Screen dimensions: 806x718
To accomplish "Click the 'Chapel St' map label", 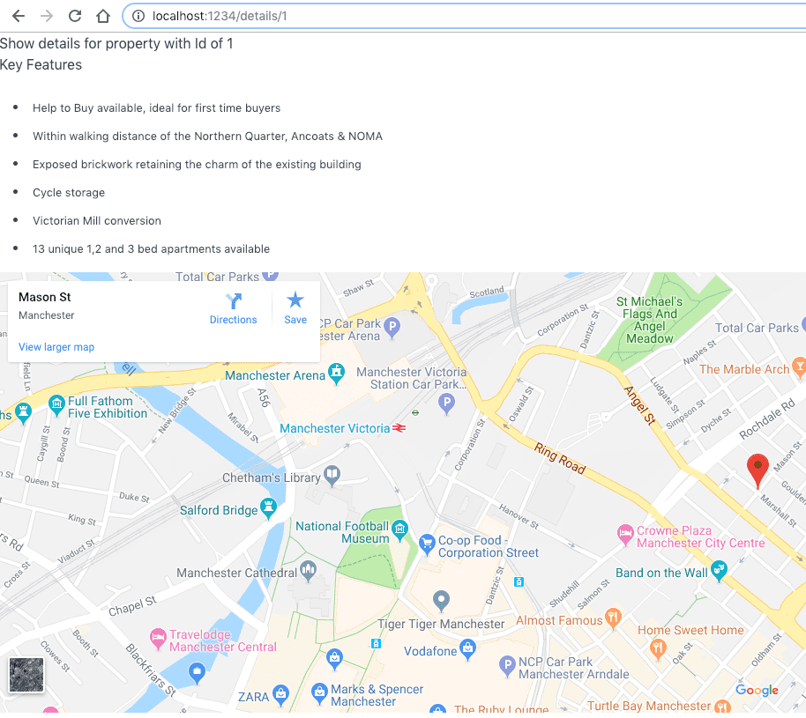I will click(x=132, y=606).
